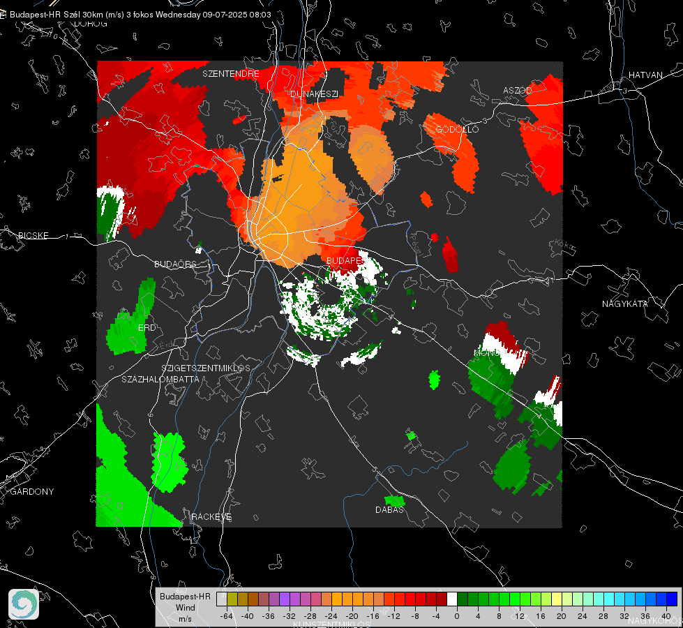Select the light gray first legend swatch
683x628 pixels.
(222, 599)
